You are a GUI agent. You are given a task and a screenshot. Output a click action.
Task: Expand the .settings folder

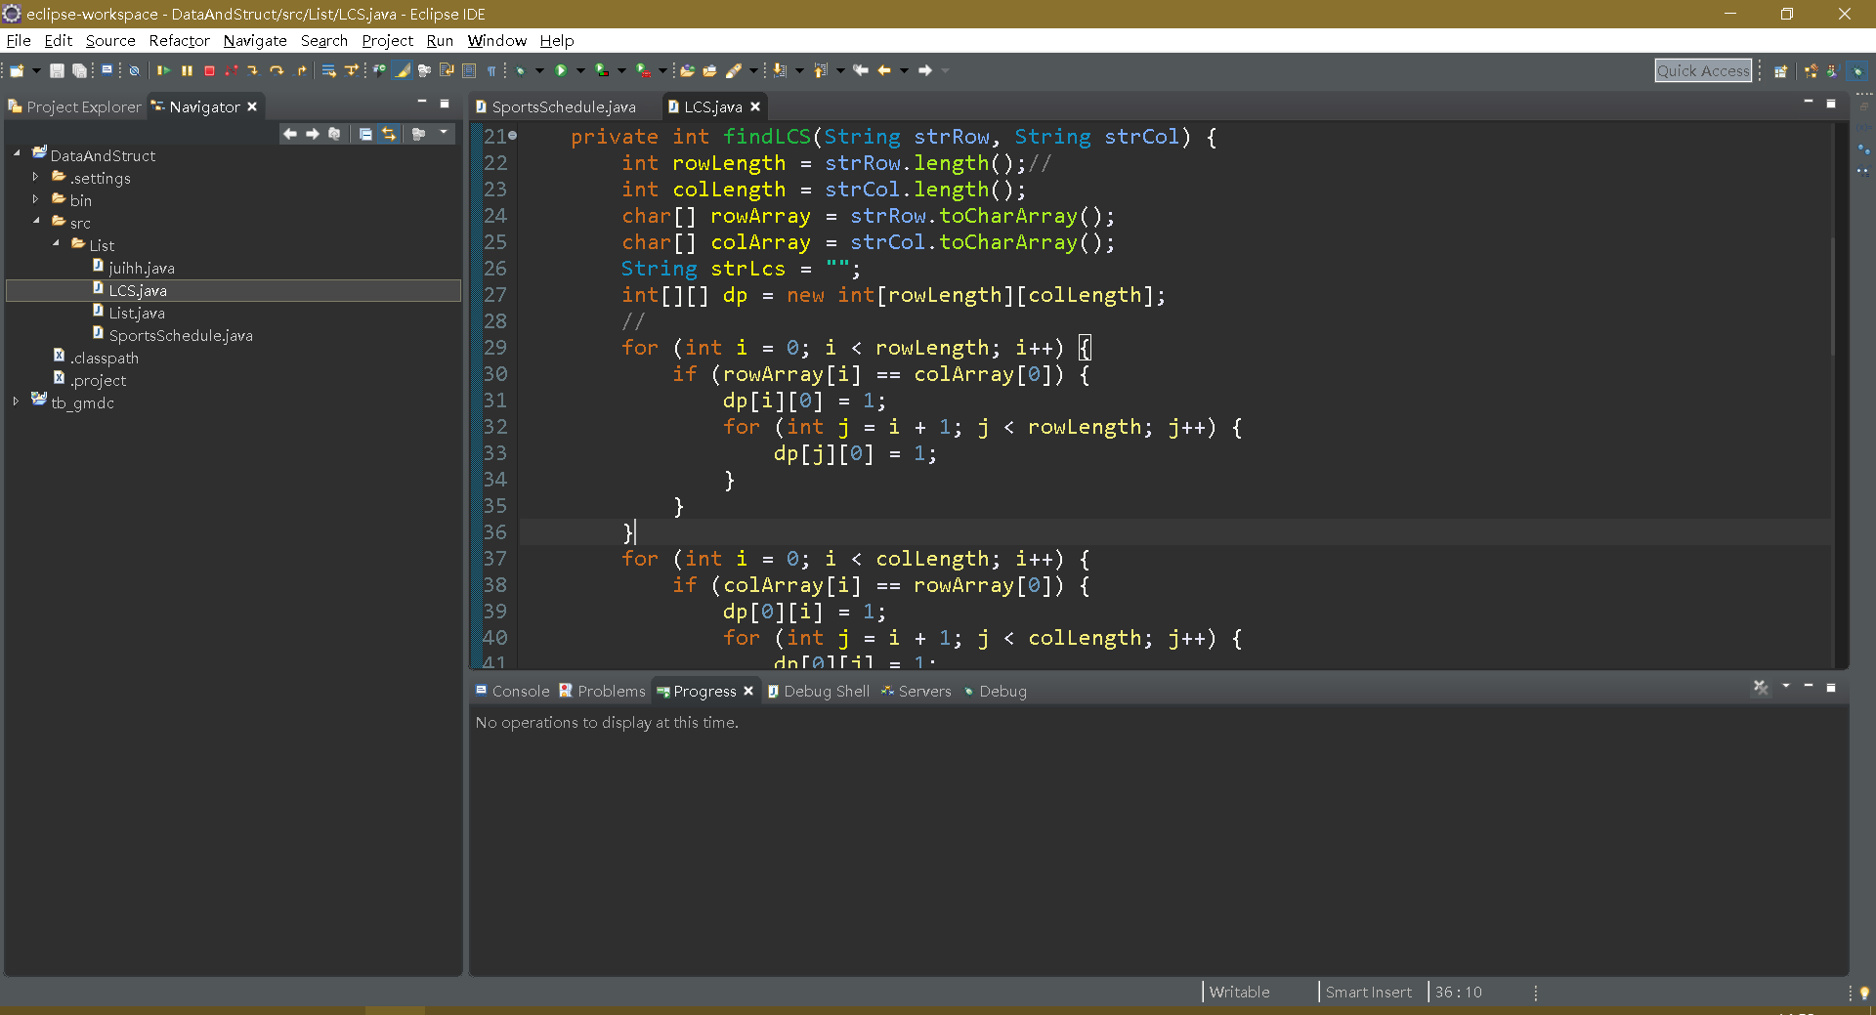tap(36, 177)
